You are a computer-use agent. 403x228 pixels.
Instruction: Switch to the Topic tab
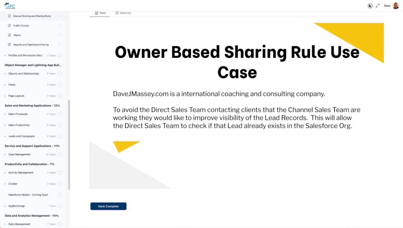click(x=100, y=13)
